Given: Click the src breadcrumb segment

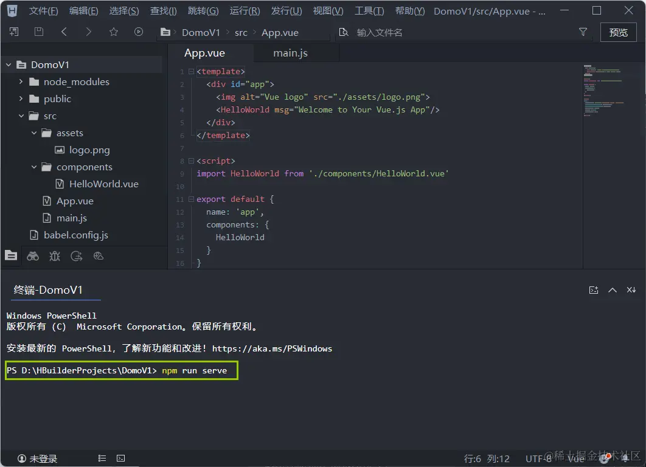Looking at the screenshot, I should pyautogui.click(x=241, y=33).
